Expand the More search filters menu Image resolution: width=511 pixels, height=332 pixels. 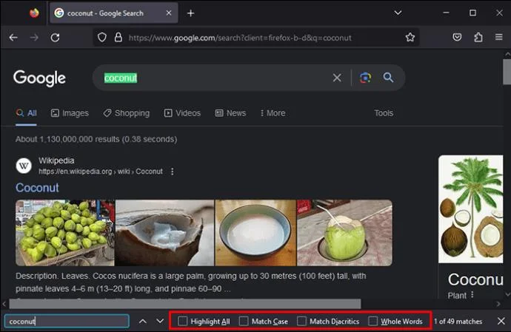click(272, 113)
